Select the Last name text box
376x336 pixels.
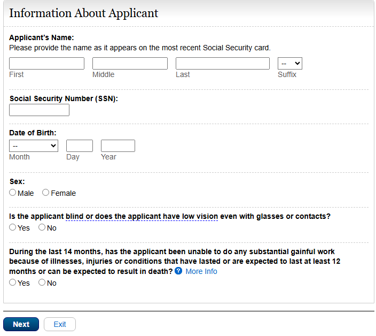click(x=223, y=64)
